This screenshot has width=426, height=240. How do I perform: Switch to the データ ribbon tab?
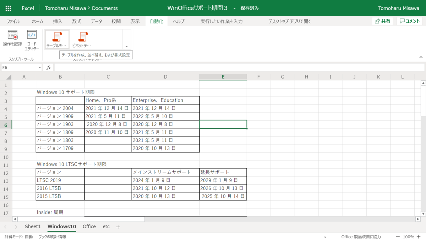coord(96,21)
